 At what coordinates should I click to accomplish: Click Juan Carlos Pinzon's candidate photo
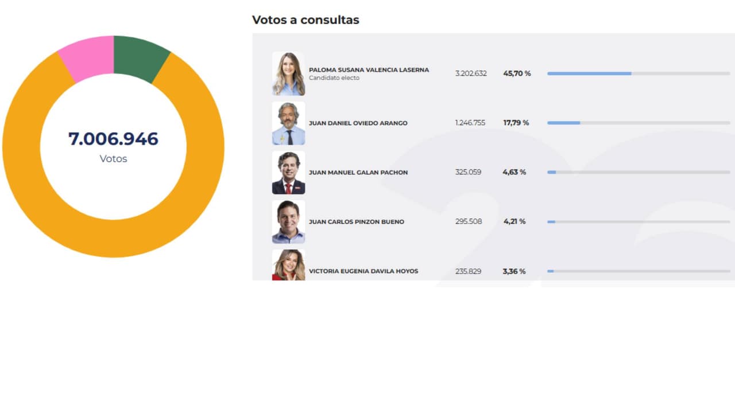click(288, 221)
